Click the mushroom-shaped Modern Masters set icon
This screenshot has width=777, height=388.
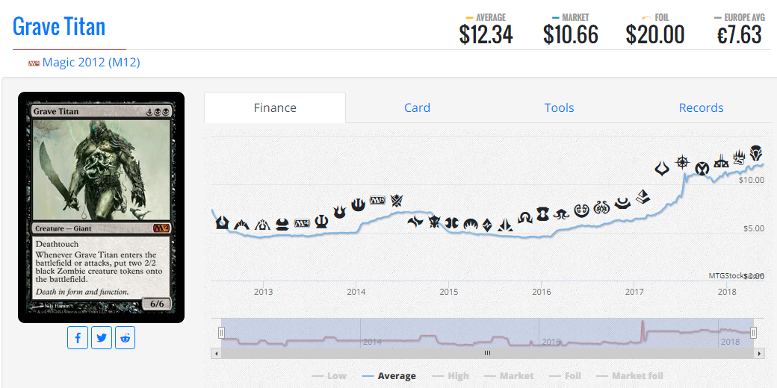[x=282, y=224]
